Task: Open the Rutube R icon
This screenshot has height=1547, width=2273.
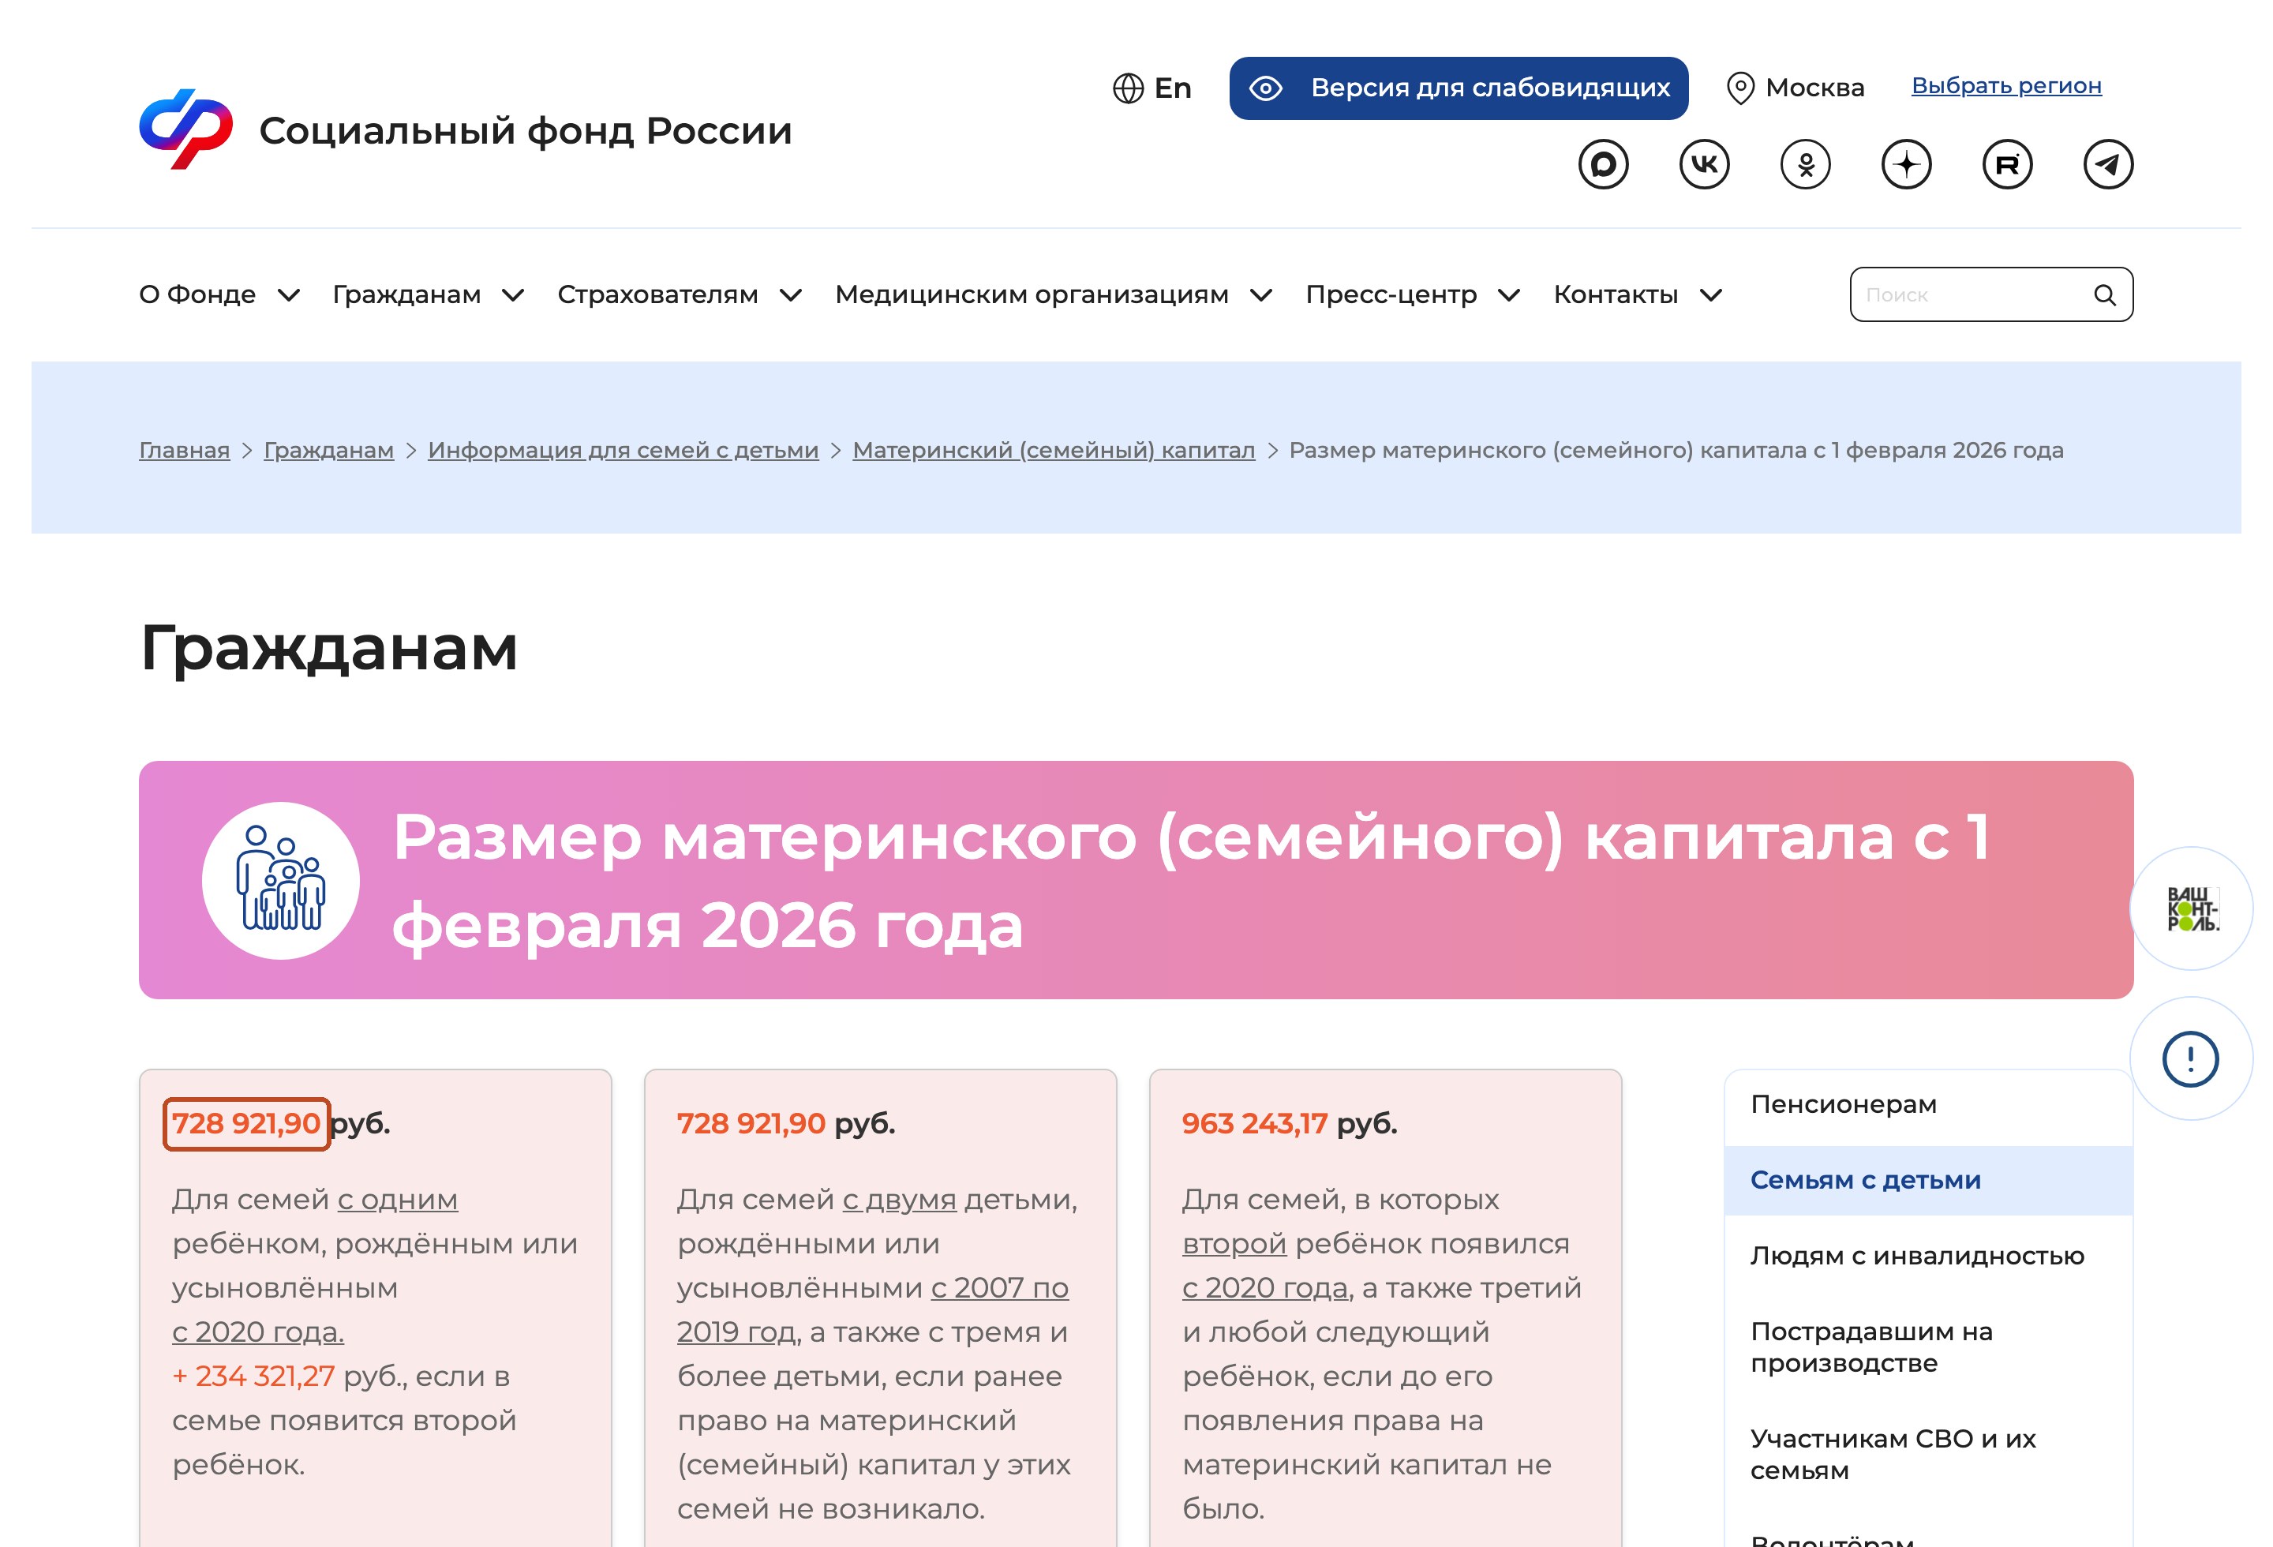Action: coord(2007,164)
